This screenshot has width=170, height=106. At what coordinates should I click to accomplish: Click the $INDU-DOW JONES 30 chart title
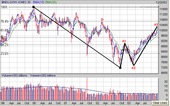(x=16, y=2)
